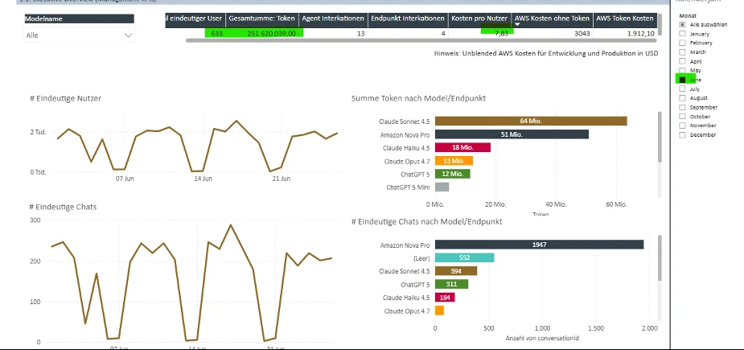This screenshot has width=744, height=350.
Task: Click the Hinweis Unblended AWS Kosten note
Action: click(546, 53)
